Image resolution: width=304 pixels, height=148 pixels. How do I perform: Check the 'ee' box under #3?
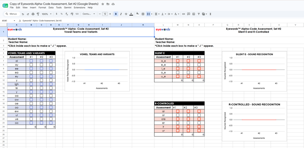point(51,69)
